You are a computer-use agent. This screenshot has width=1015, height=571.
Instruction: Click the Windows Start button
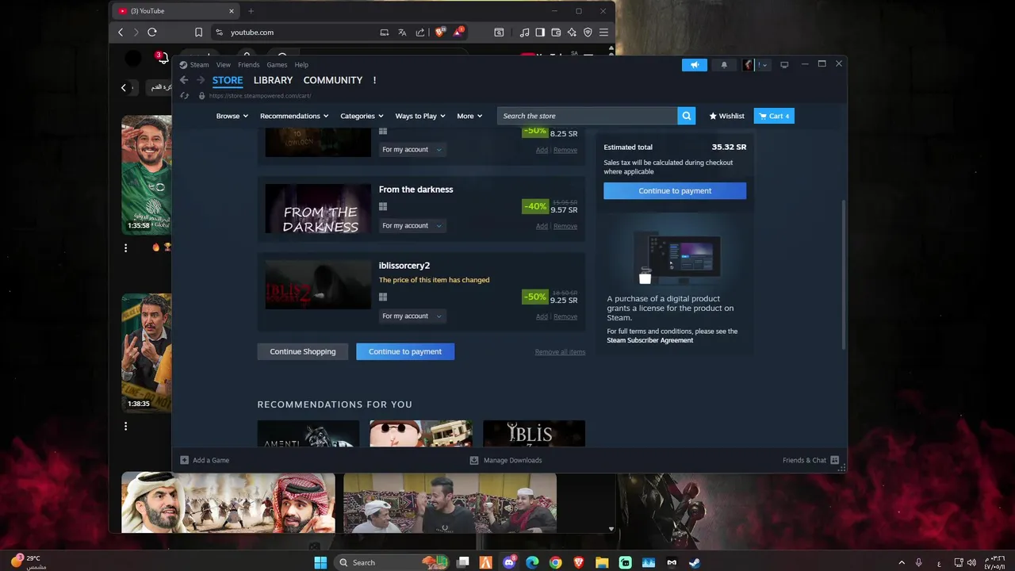coord(320,562)
